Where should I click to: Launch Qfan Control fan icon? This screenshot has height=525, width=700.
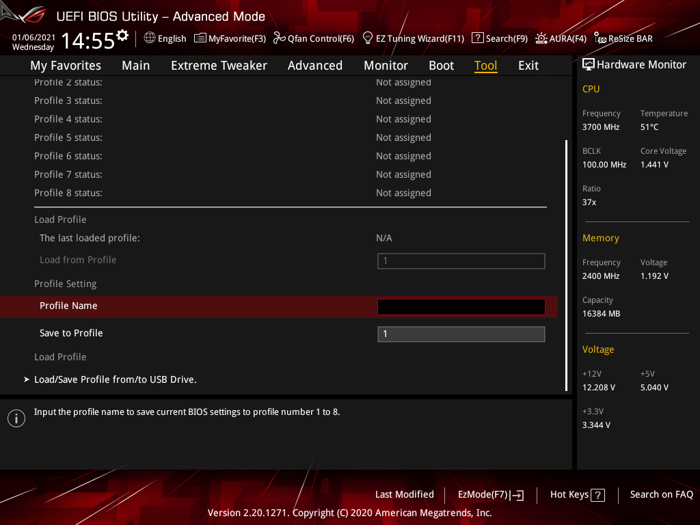[x=279, y=38]
